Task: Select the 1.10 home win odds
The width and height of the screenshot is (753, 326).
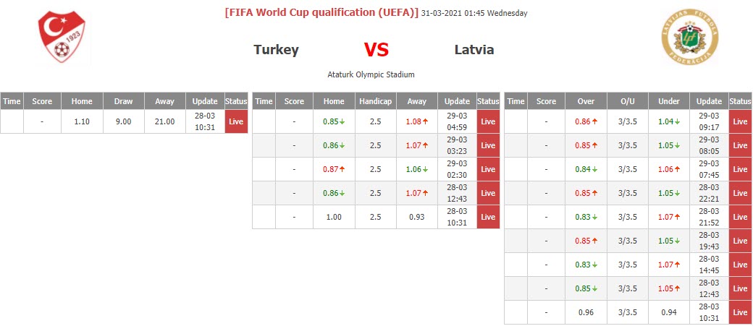Action: [82, 121]
